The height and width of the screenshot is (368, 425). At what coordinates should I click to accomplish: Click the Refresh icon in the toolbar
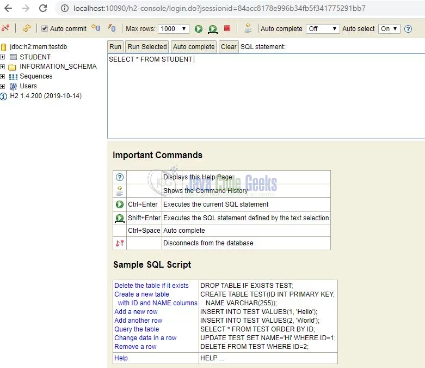[x=26, y=28]
